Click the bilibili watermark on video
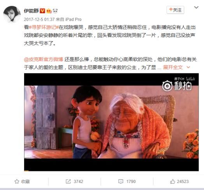The width and height of the screenshot is (204, 190). coord(190,79)
